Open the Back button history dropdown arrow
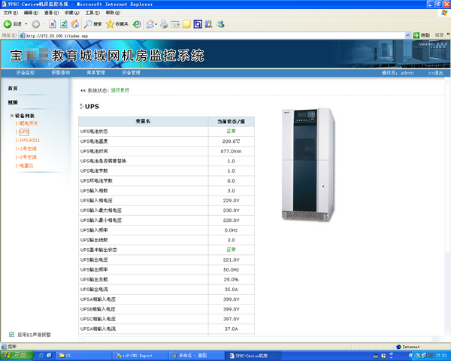This screenshot has height=361, width=451. pyautogui.click(x=26, y=24)
